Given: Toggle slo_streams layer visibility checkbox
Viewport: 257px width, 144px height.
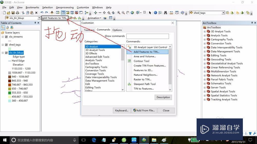Looking at the screenshot, I should [6, 37].
